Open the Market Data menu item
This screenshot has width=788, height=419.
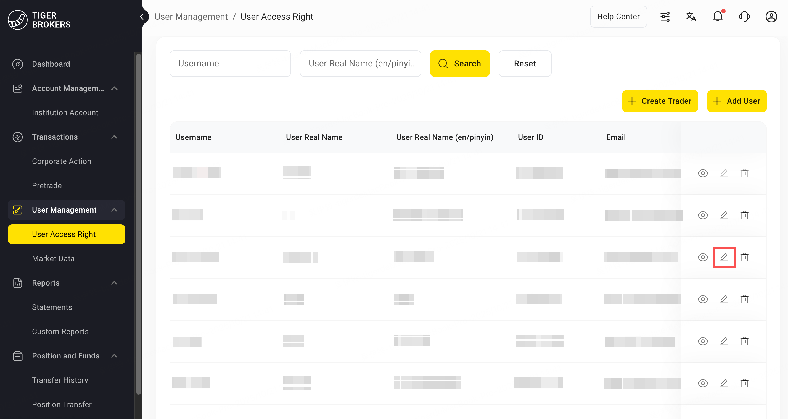pos(53,258)
